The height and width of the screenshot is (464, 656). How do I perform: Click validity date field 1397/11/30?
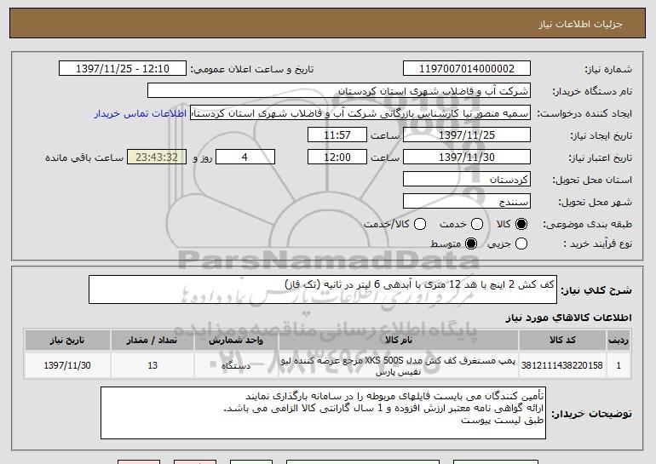[x=467, y=158]
